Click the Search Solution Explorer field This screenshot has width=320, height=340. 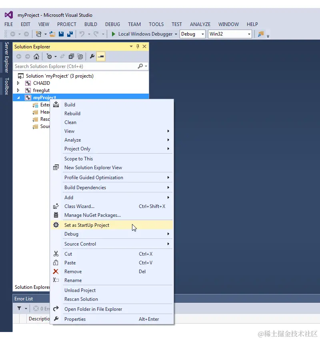[75, 66]
